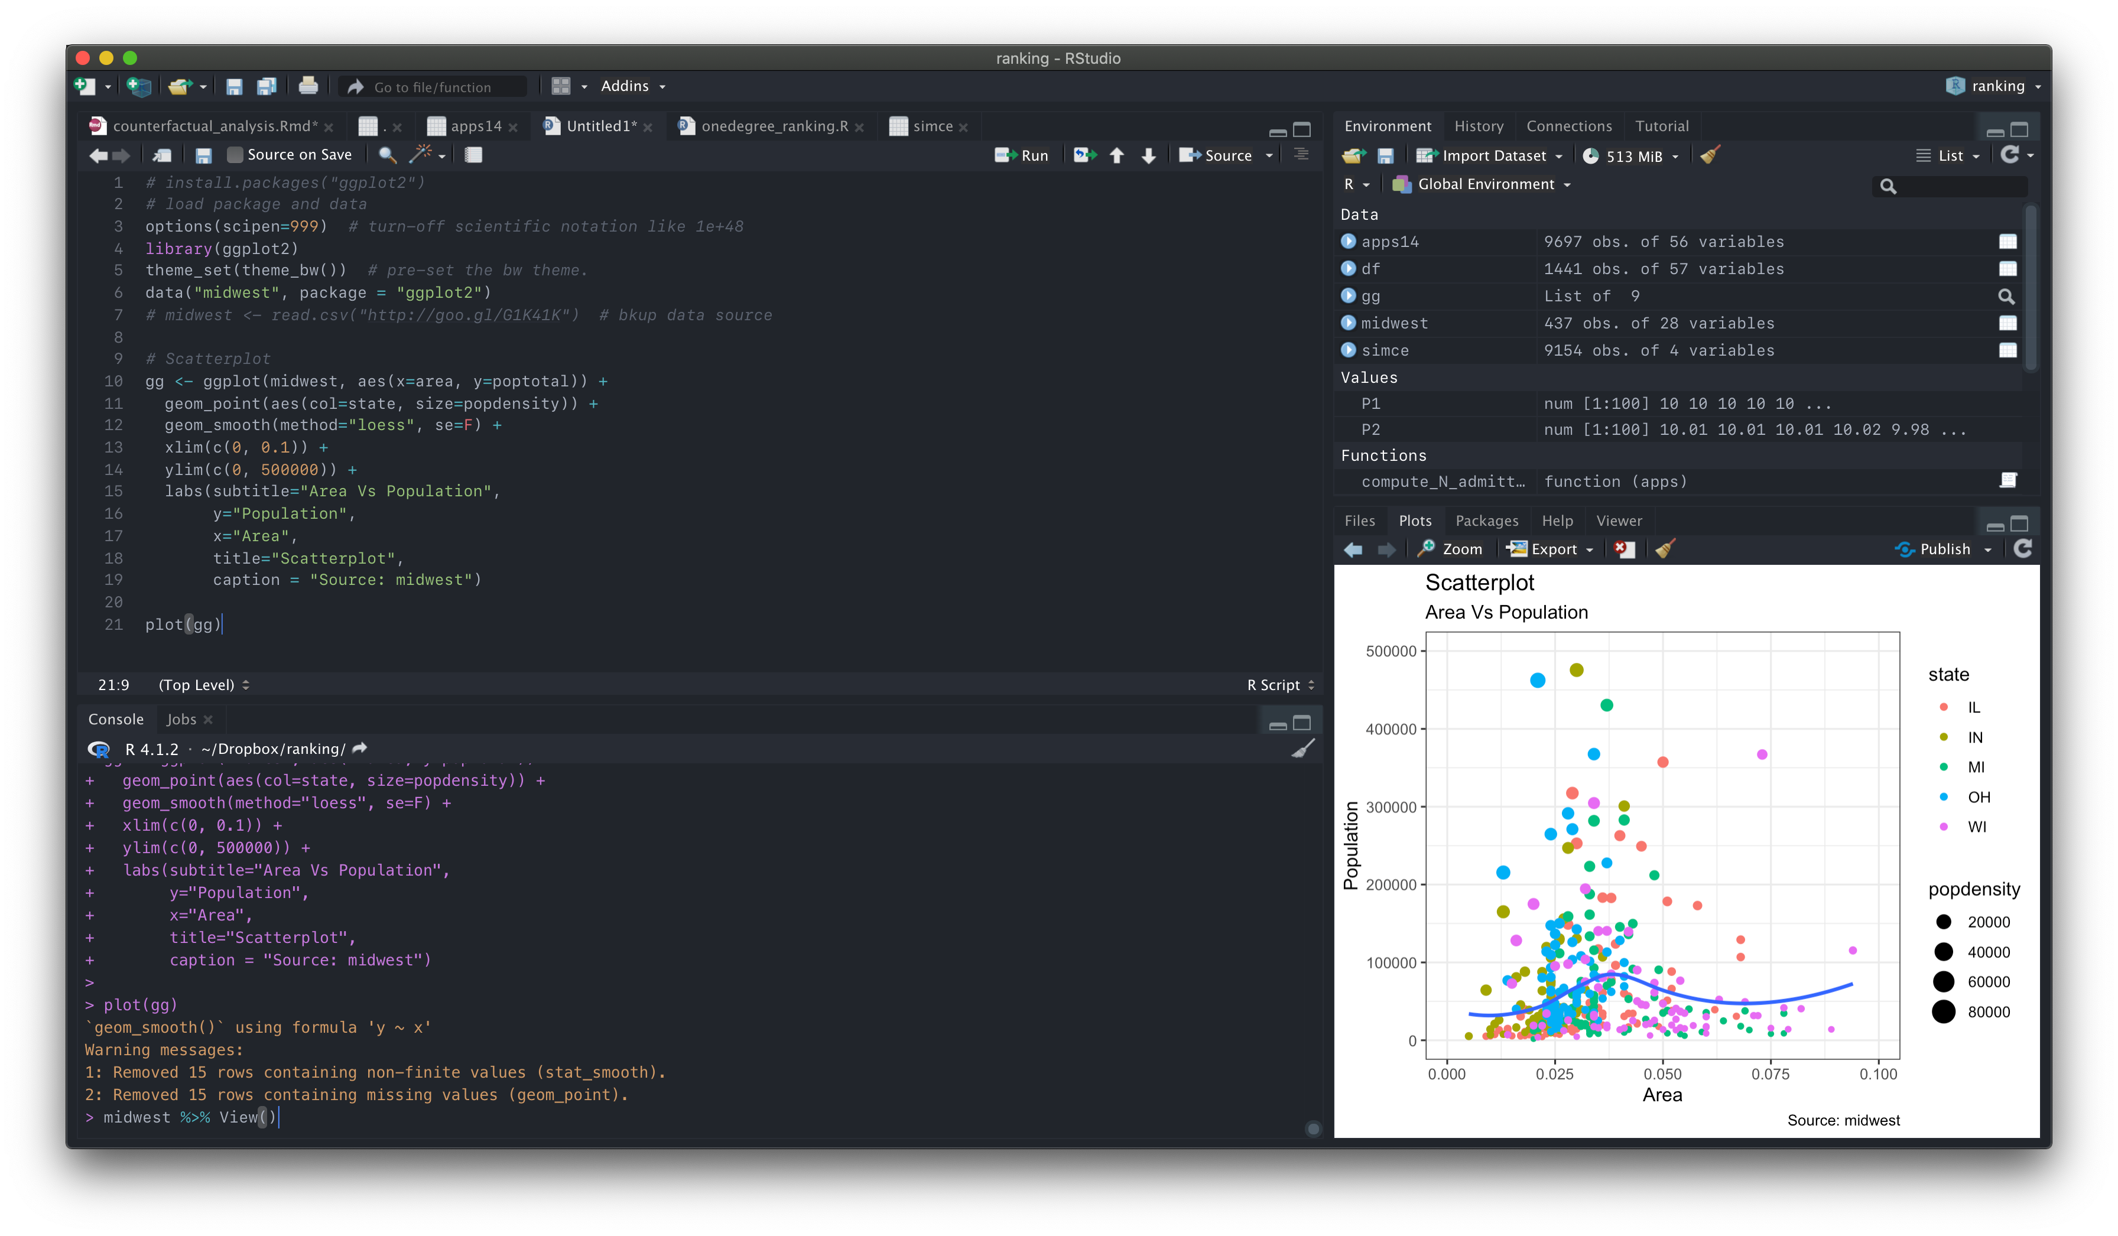2118x1236 pixels.
Task: Clear all plots with broom icon
Action: pos(1665,549)
